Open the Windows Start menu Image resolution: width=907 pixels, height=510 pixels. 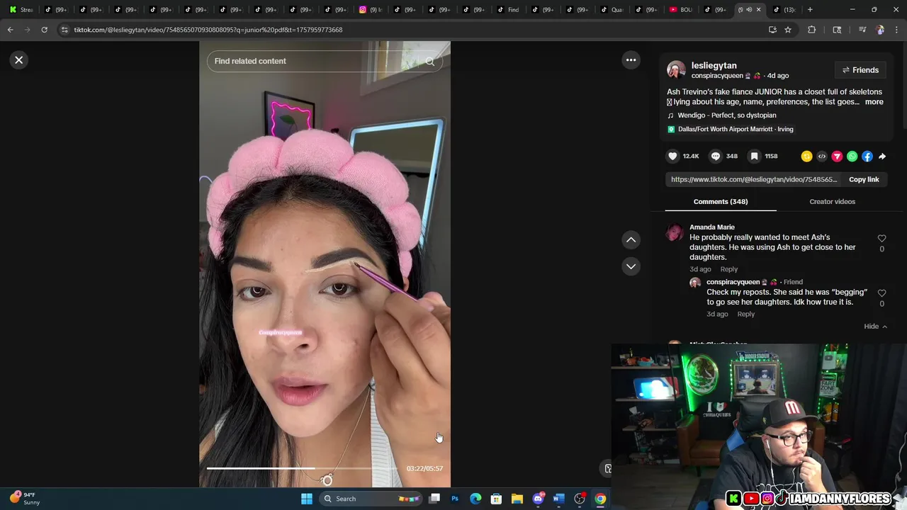pyautogui.click(x=307, y=499)
